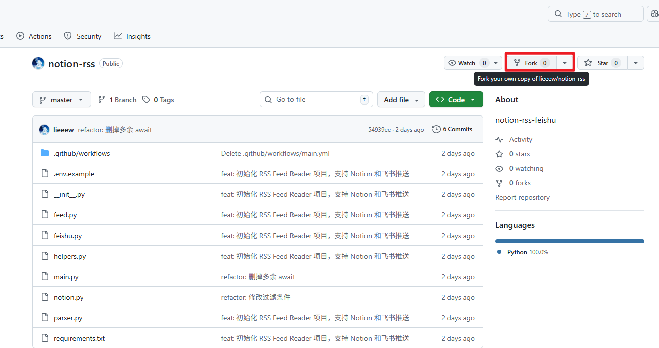Screen dimensions: 659x348
Task: Open the .env.example file
Action: click(x=74, y=174)
